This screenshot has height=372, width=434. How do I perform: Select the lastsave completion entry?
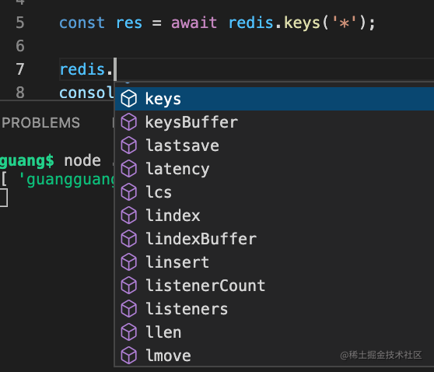[274, 146]
